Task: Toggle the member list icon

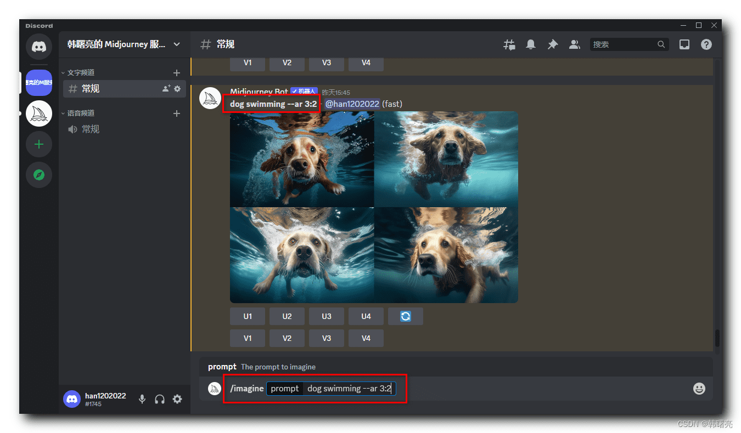Action: point(575,44)
